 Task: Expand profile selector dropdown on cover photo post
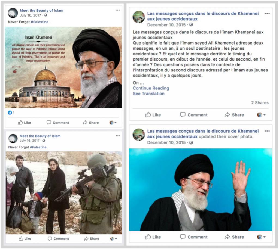(x=261, y=237)
